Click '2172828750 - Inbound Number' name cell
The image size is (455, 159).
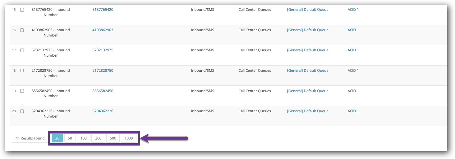[x=51, y=73]
